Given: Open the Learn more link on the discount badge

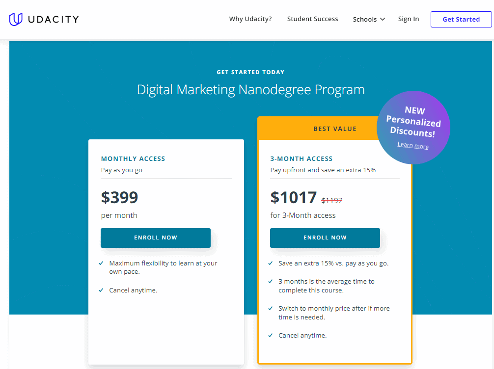Looking at the screenshot, I should tap(413, 146).
